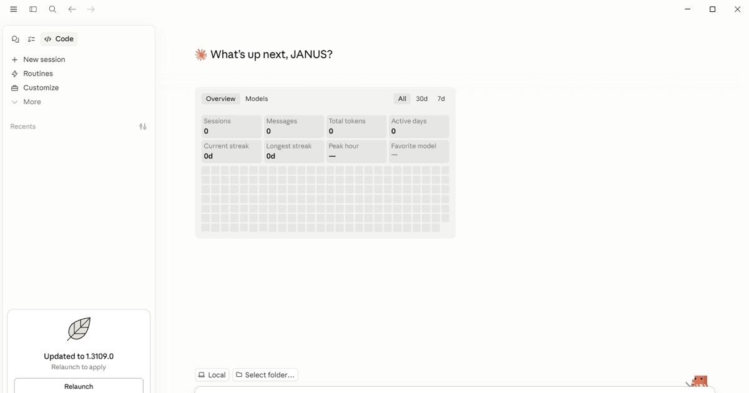The height and width of the screenshot is (393, 749).
Task: Select the Code mode tab
Action: (x=59, y=39)
